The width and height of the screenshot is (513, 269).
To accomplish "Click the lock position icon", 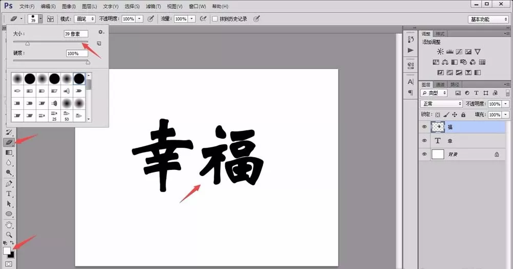I will [455, 114].
